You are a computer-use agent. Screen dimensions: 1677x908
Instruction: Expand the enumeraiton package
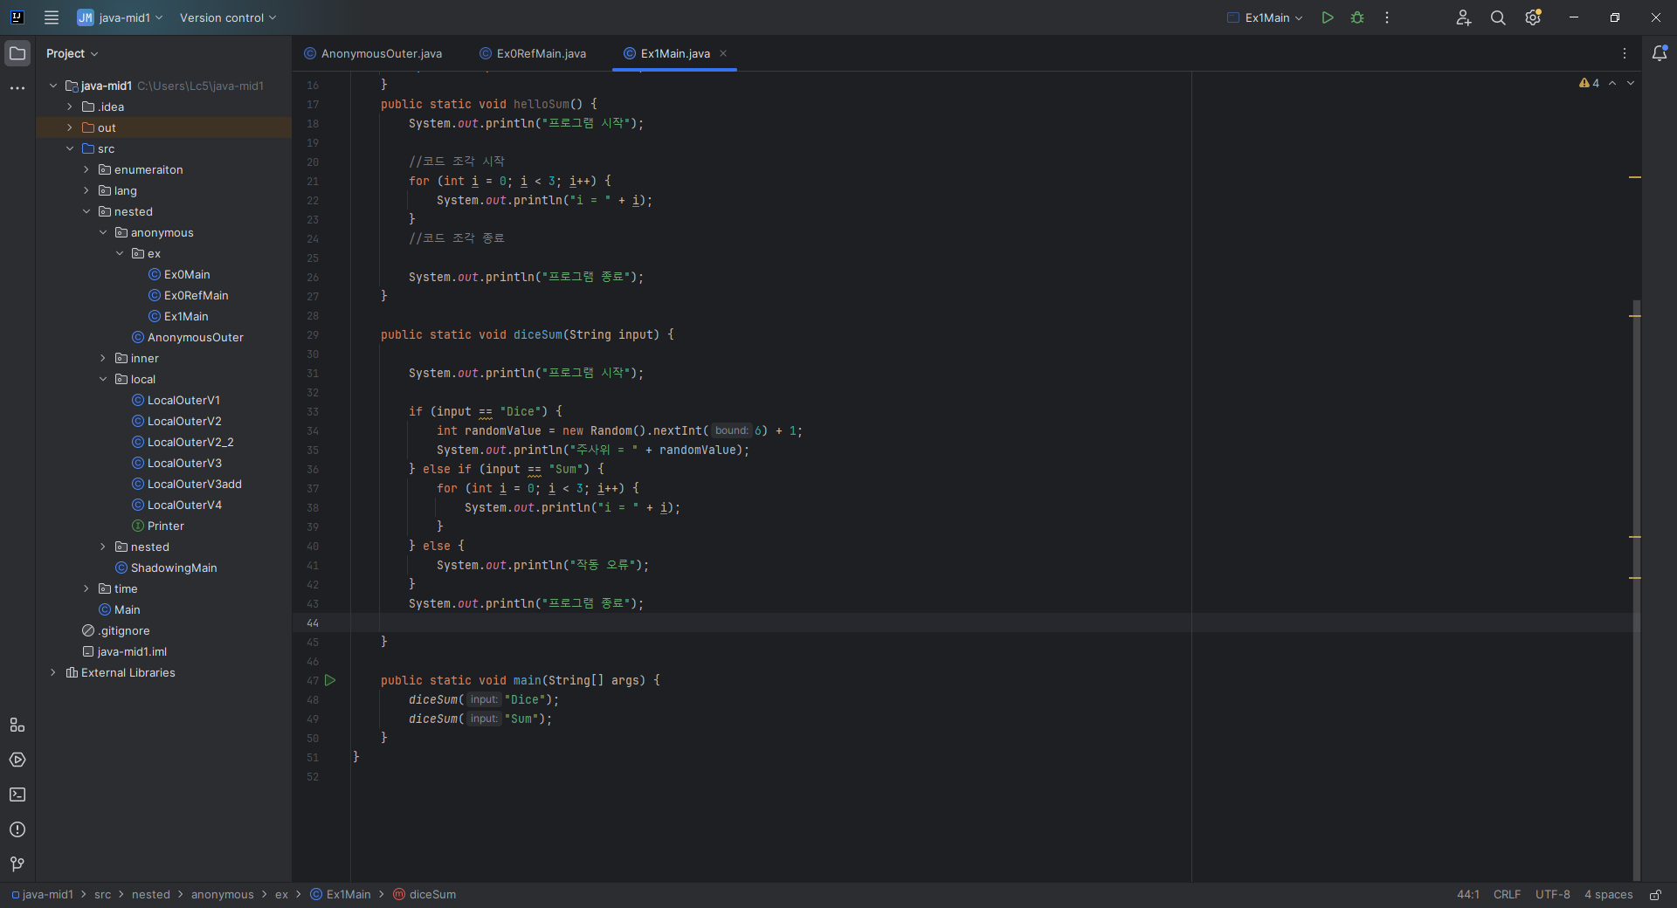coord(86,169)
